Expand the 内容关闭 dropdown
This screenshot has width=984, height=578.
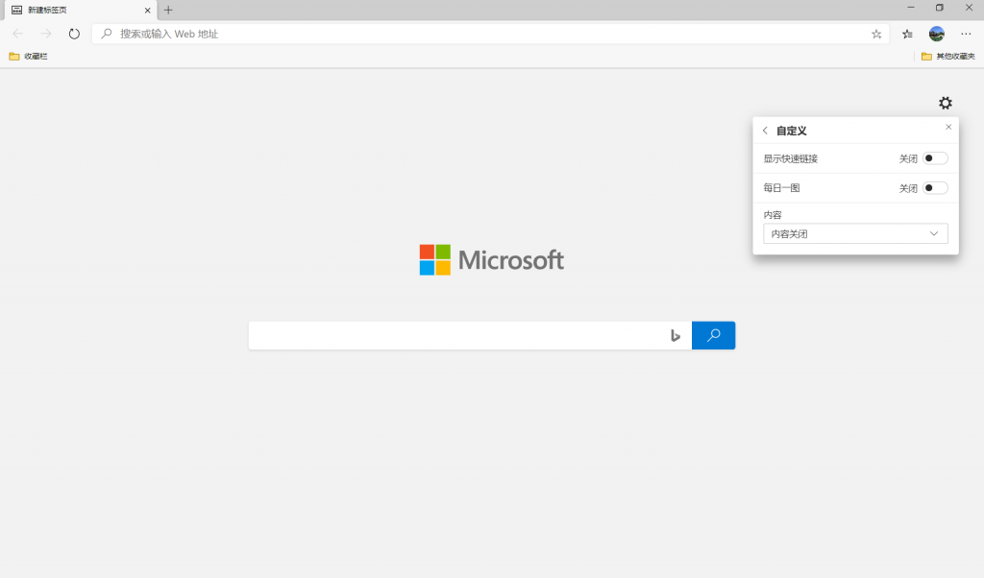[854, 233]
